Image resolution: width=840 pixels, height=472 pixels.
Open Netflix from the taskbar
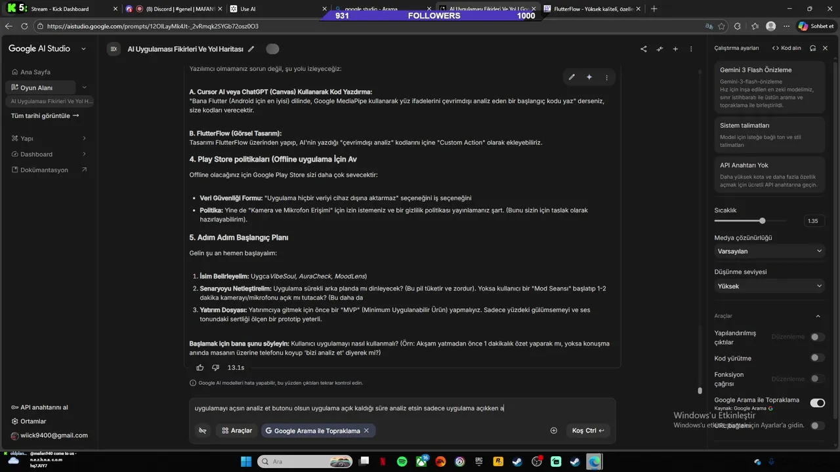click(383, 462)
